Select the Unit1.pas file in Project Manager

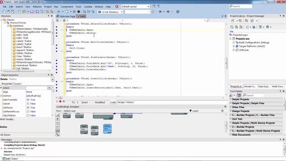pyautogui.click(x=244, y=50)
